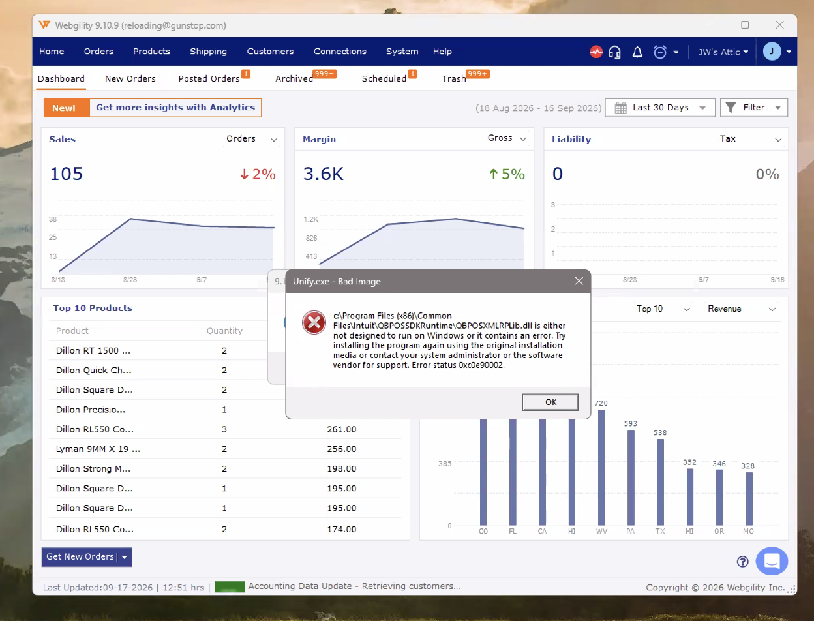Open the Filter dropdown
The width and height of the screenshot is (814, 621).
pos(754,108)
